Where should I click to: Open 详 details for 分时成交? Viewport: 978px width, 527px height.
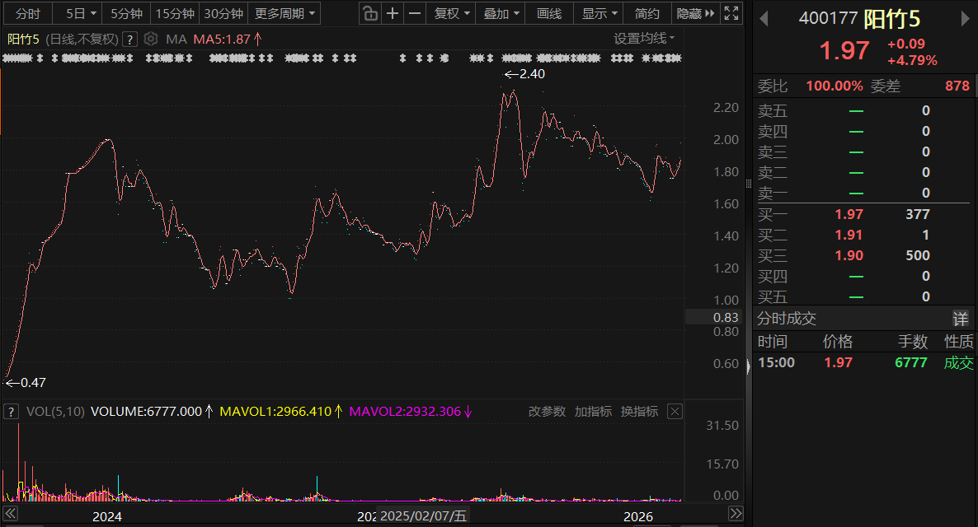[x=961, y=319]
